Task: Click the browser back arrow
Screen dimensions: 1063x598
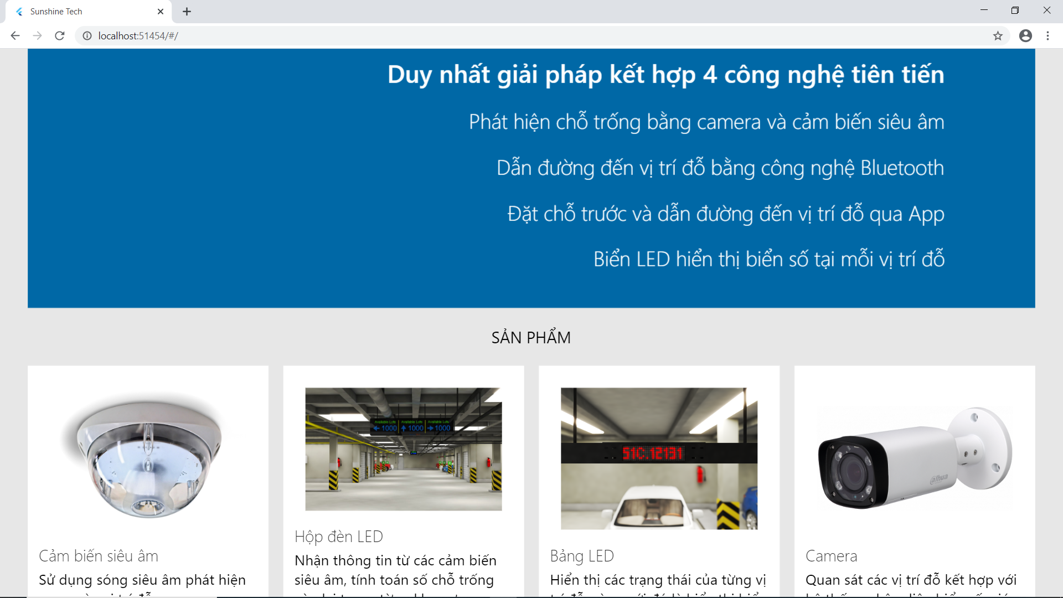Action: click(15, 36)
